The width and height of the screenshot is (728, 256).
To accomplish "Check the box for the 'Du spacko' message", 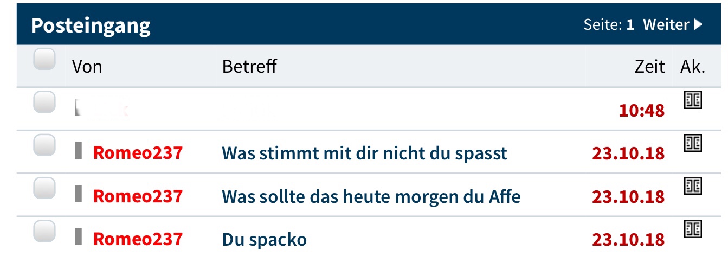I will click(44, 232).
